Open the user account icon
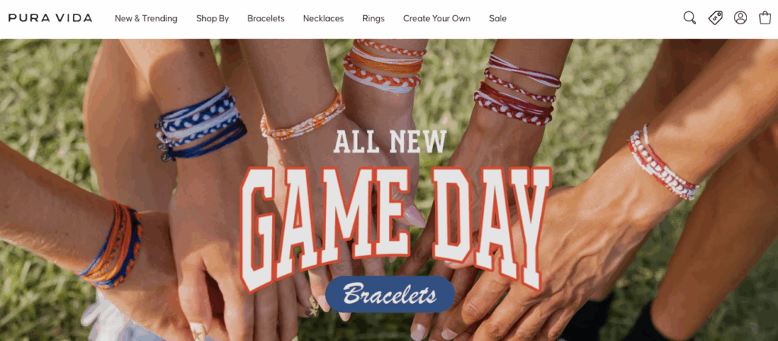This screenshot has height=341, width=778. pyautogui.click(x=740, y=18)
